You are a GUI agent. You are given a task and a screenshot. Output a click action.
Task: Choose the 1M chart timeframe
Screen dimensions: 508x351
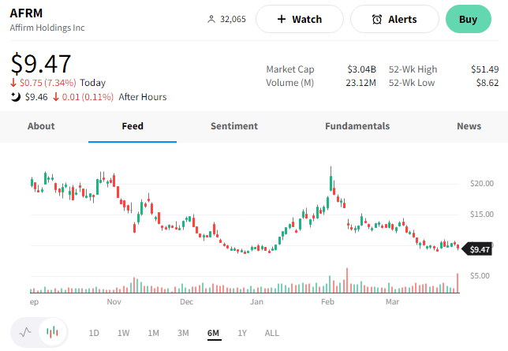[153, 333]
